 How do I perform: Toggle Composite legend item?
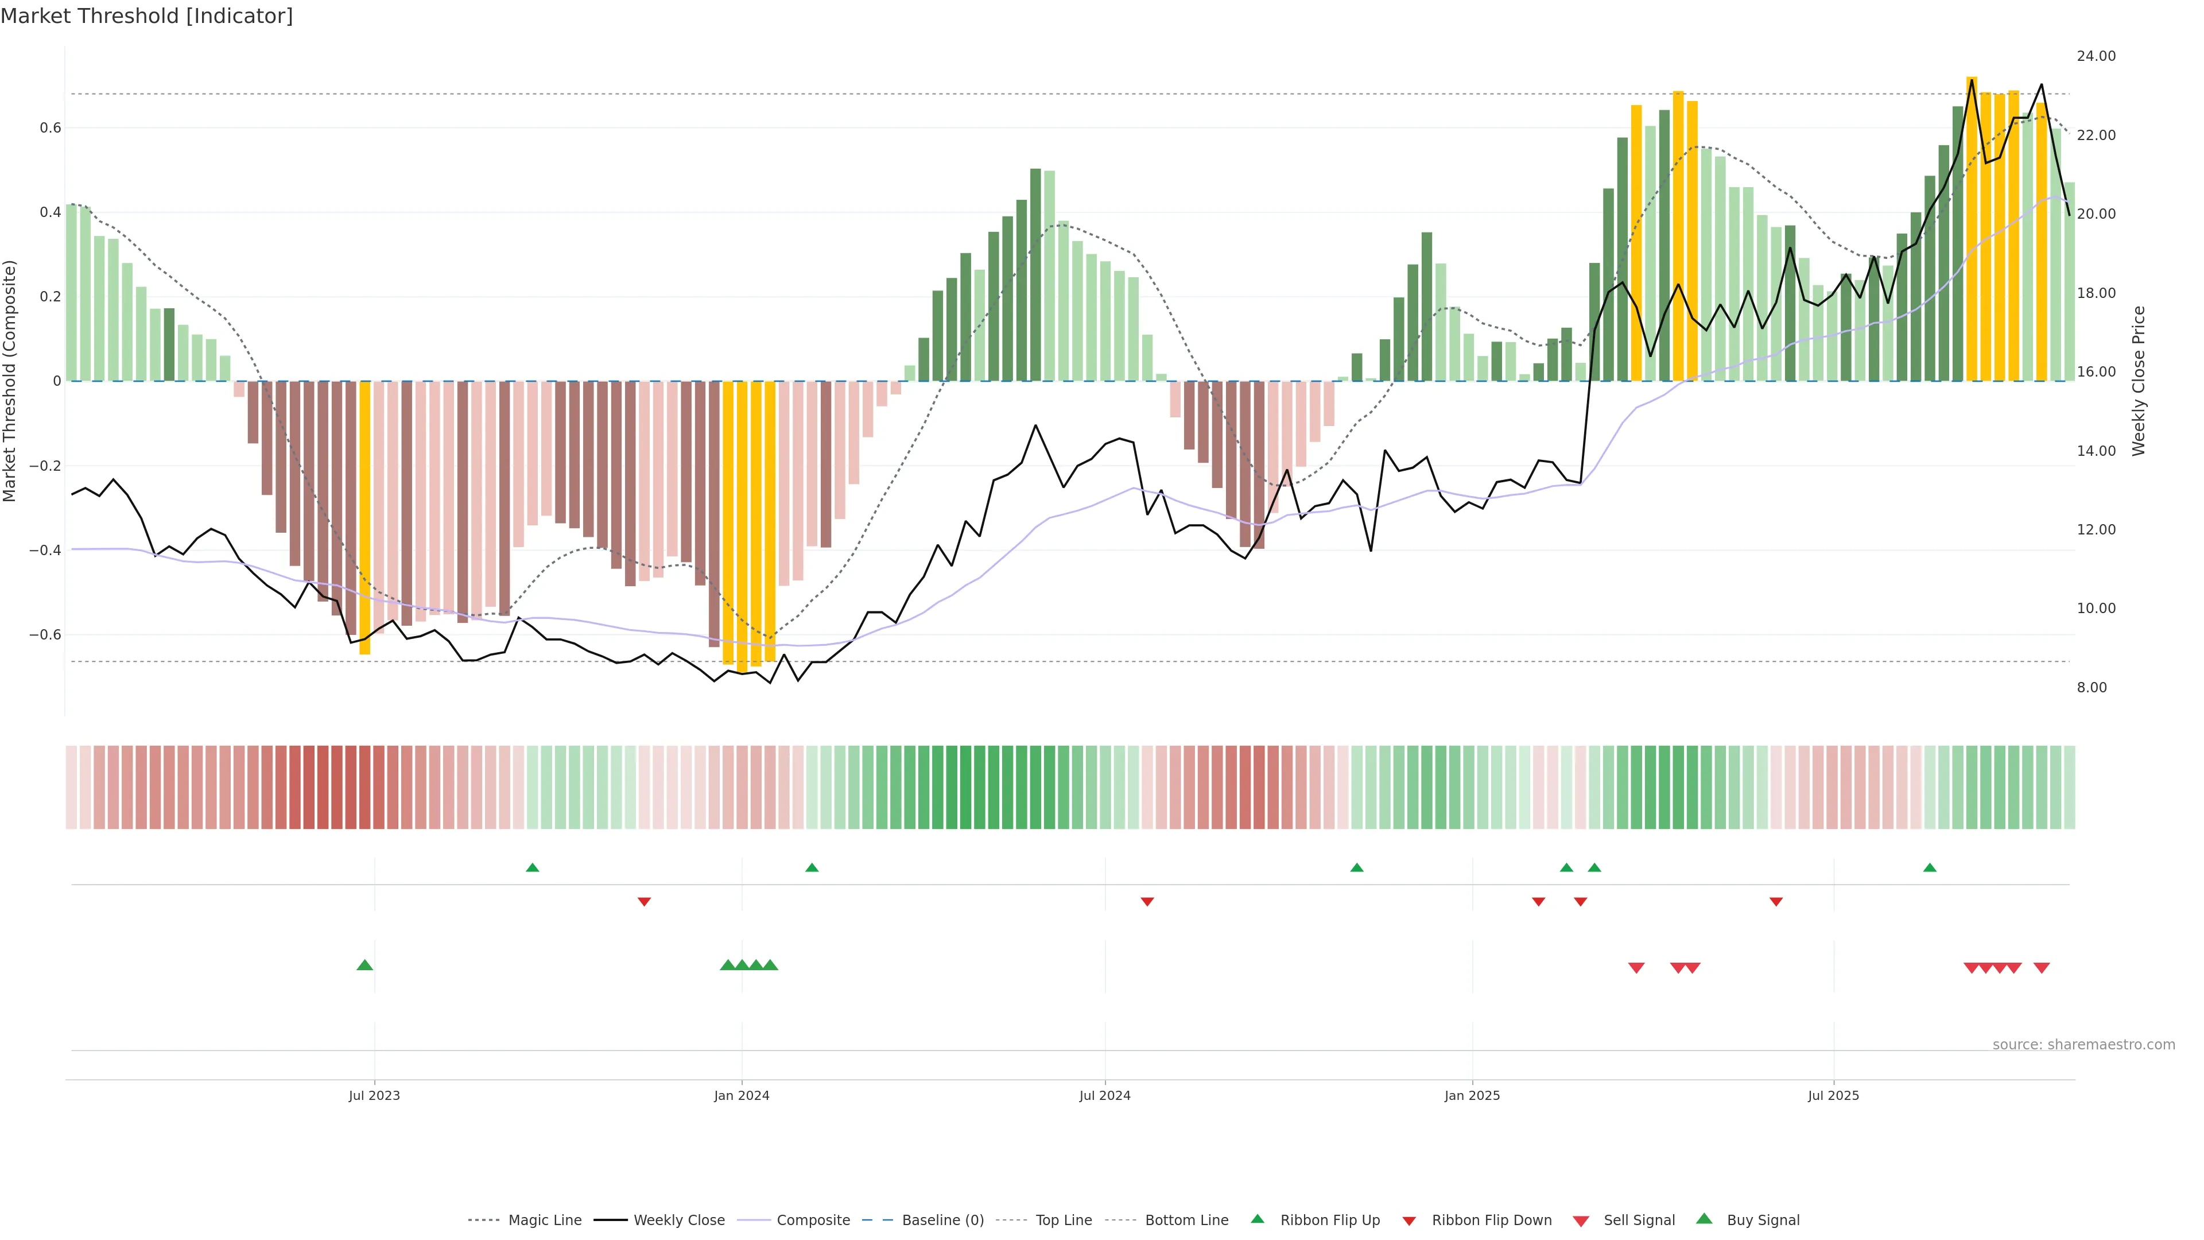[813, 1219]
